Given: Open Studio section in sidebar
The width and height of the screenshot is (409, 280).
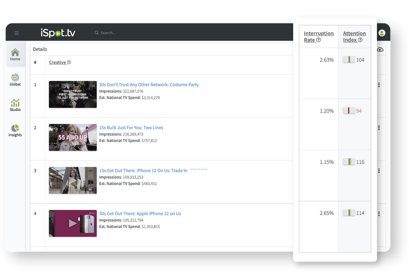Looking at the screenshot, I should [x=15, y=105].
